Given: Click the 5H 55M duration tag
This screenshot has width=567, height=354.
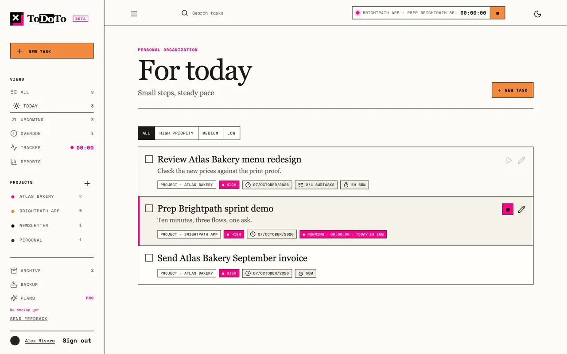Looking at the screenshot, I should [x=354, y=185].
